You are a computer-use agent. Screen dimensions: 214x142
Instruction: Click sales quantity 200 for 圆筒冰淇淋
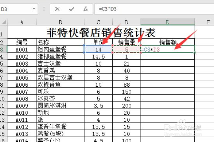point(127,105)
